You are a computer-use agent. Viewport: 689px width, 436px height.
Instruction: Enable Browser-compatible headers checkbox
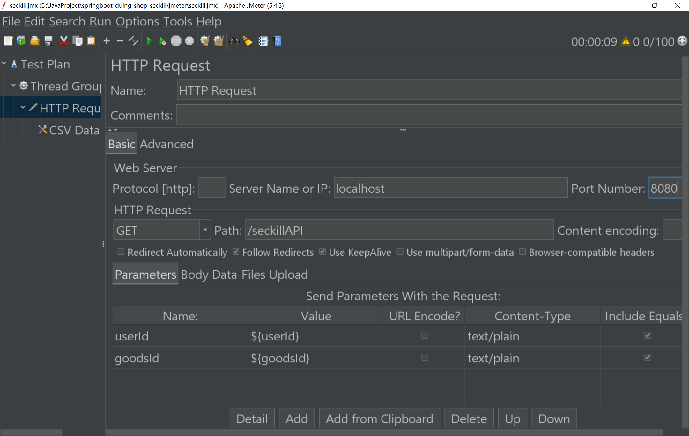522,252
